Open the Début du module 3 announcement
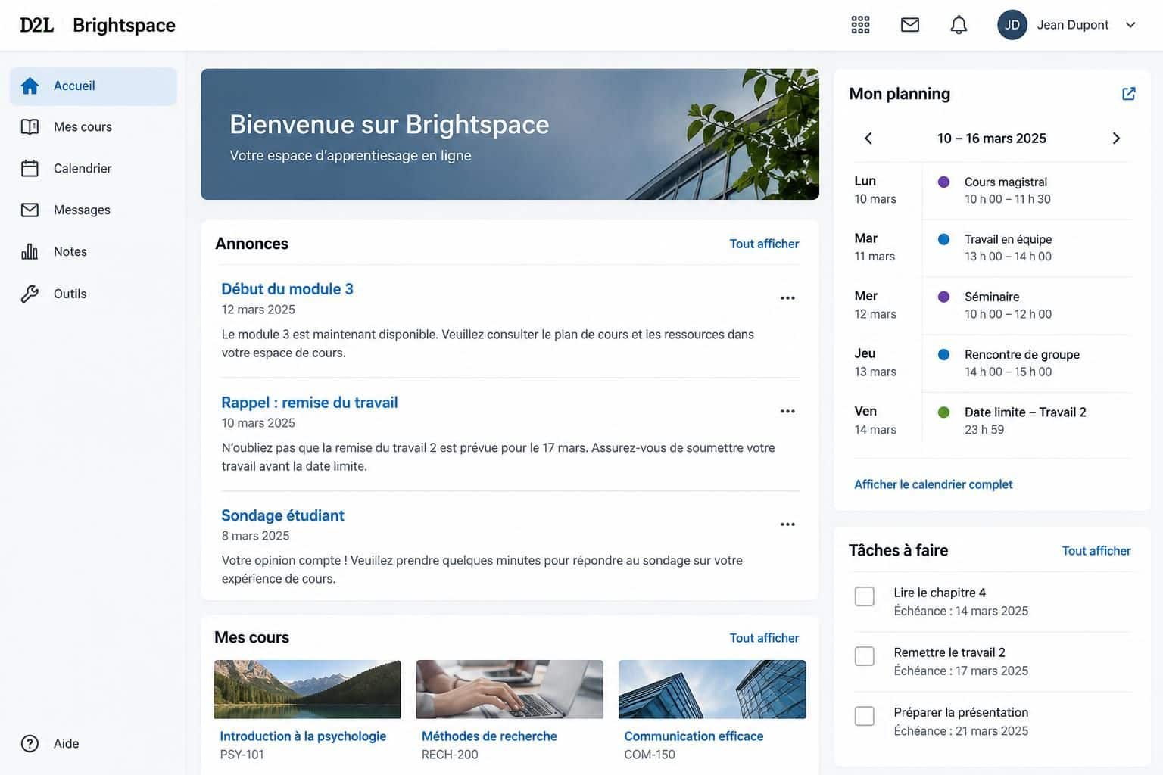 tap(287, 289)
